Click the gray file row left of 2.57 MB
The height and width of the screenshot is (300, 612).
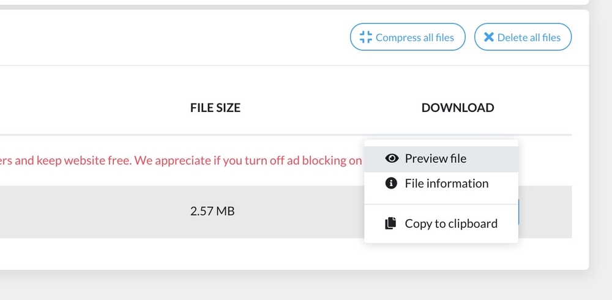tap(92, 212)
